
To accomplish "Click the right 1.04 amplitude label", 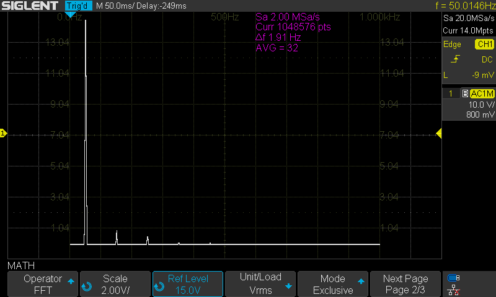I will point(389,228).
